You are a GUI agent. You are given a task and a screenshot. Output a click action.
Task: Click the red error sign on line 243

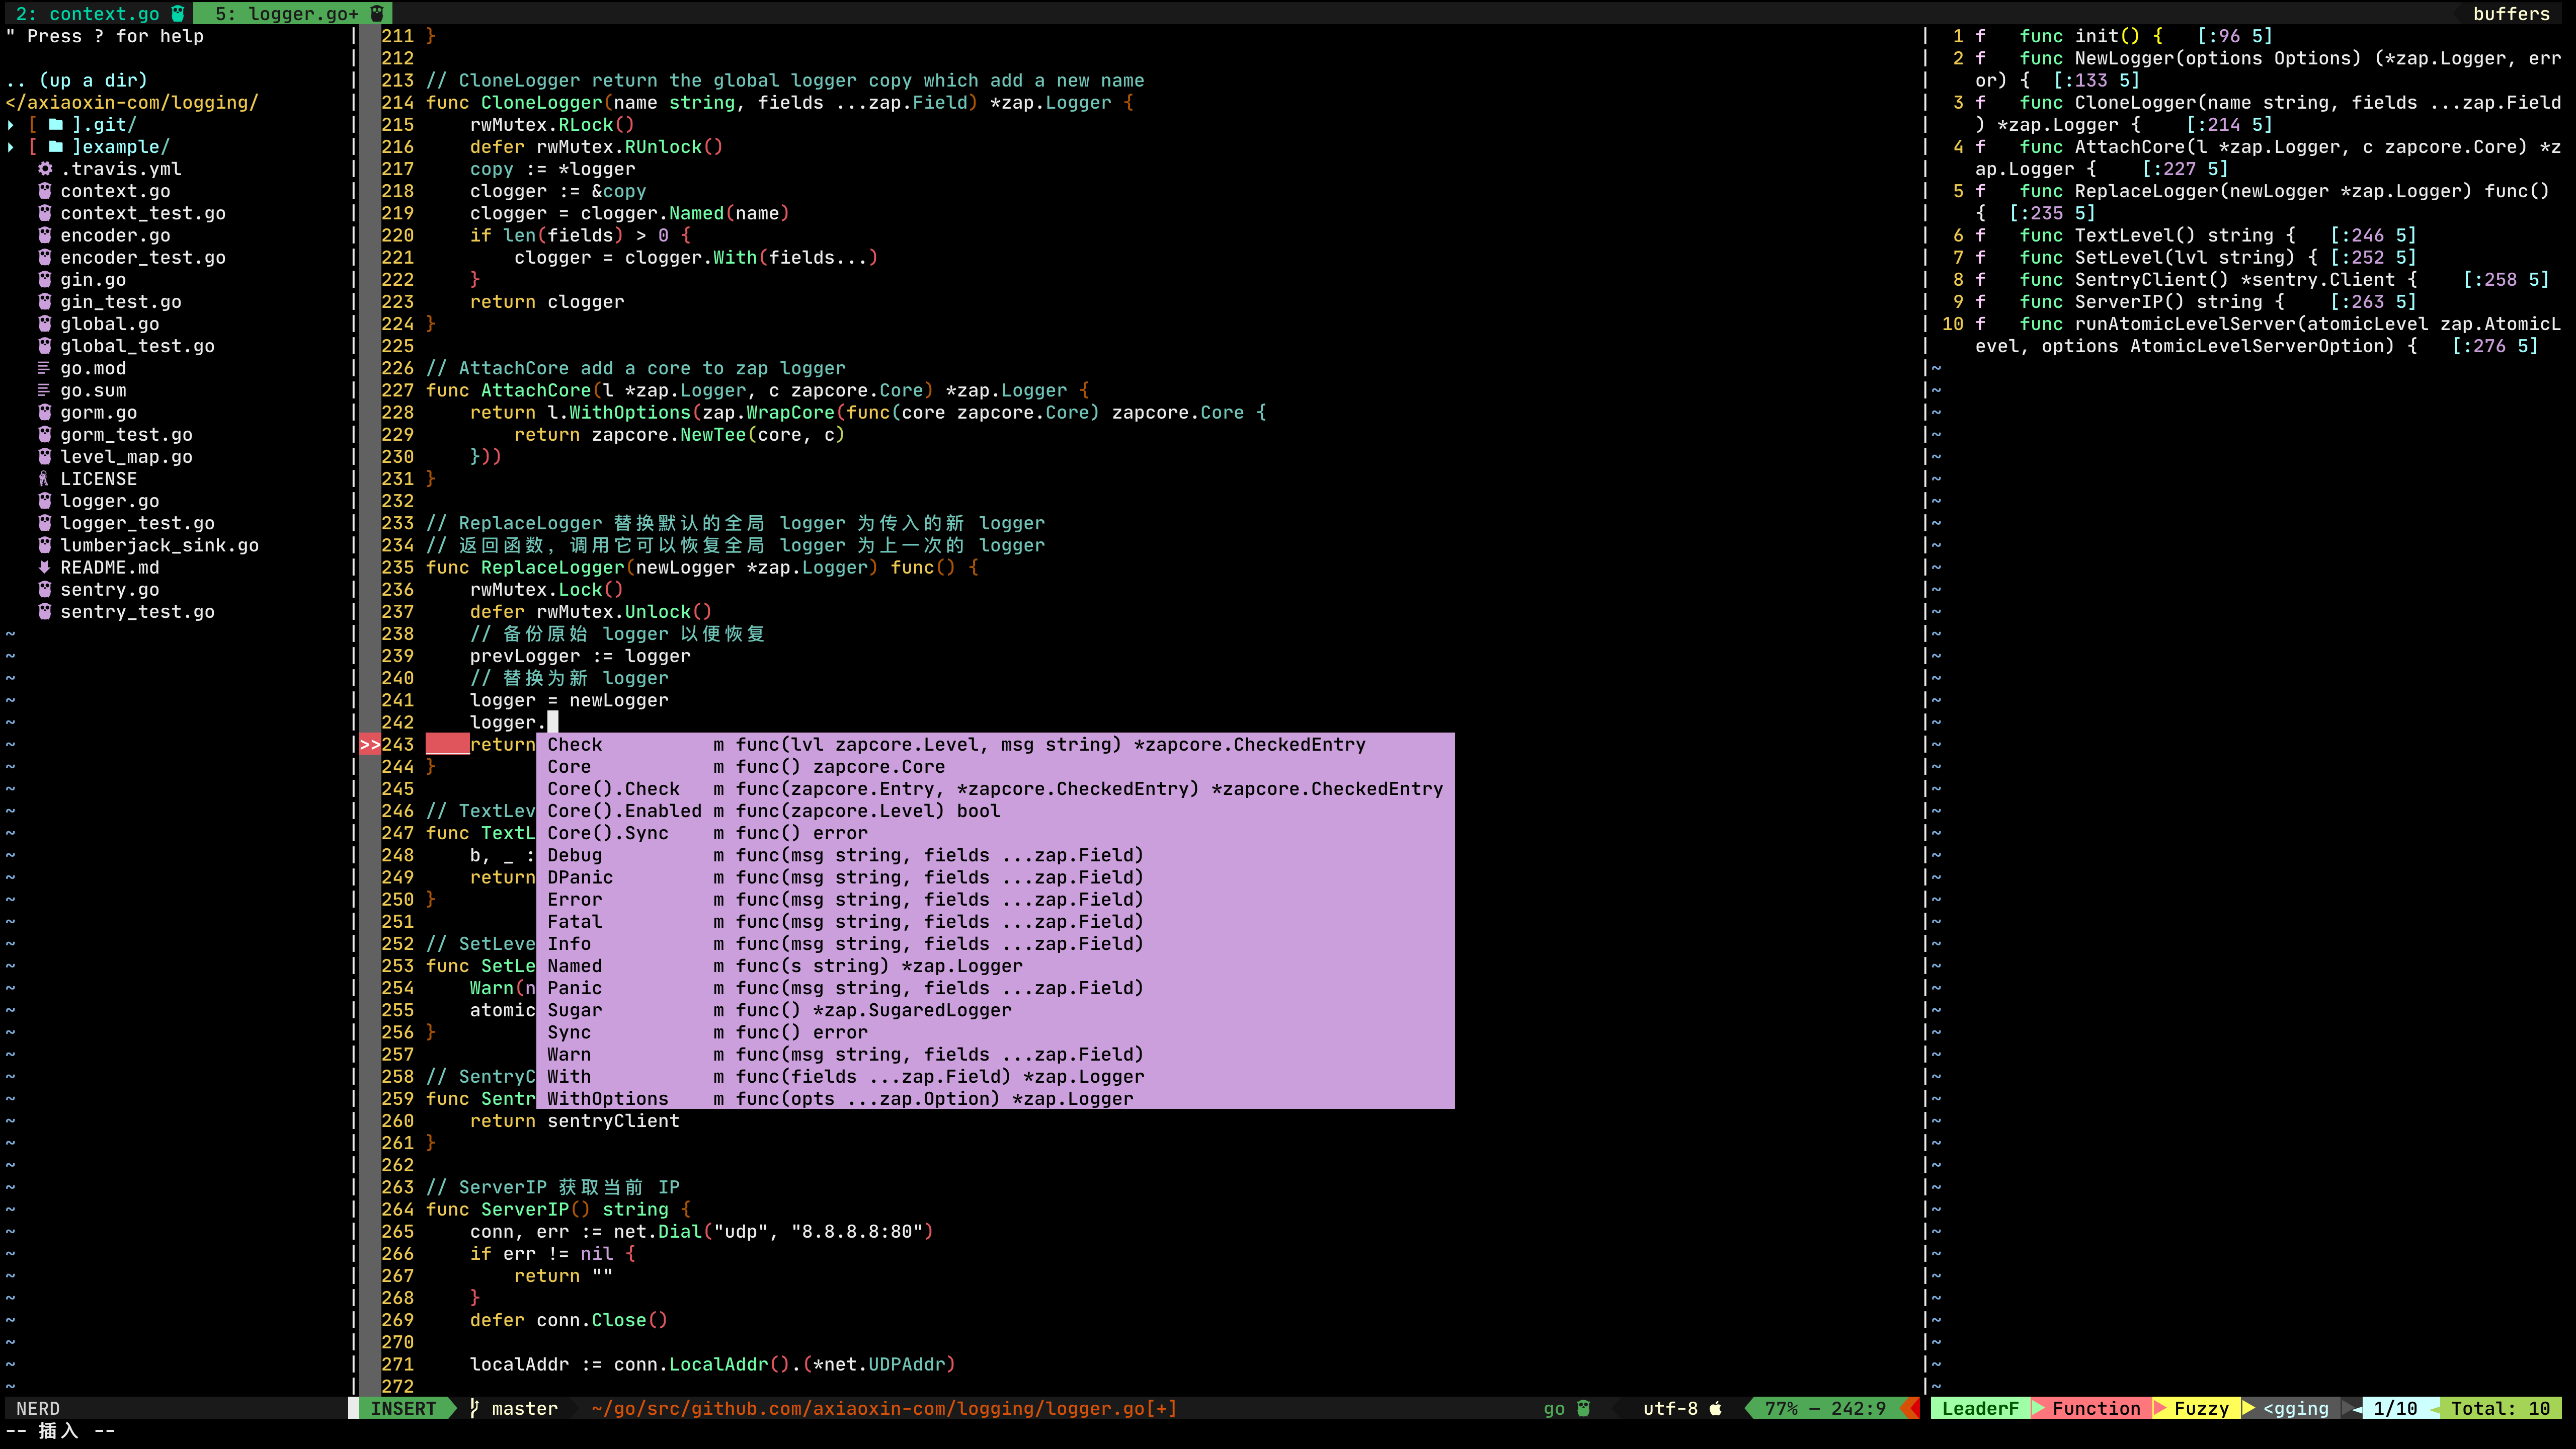pyautogui.click(x=370, y=744)
